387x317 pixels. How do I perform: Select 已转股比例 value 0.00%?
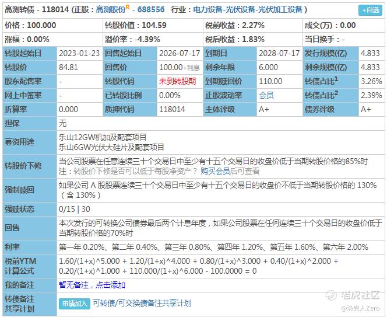coord(170,95)
